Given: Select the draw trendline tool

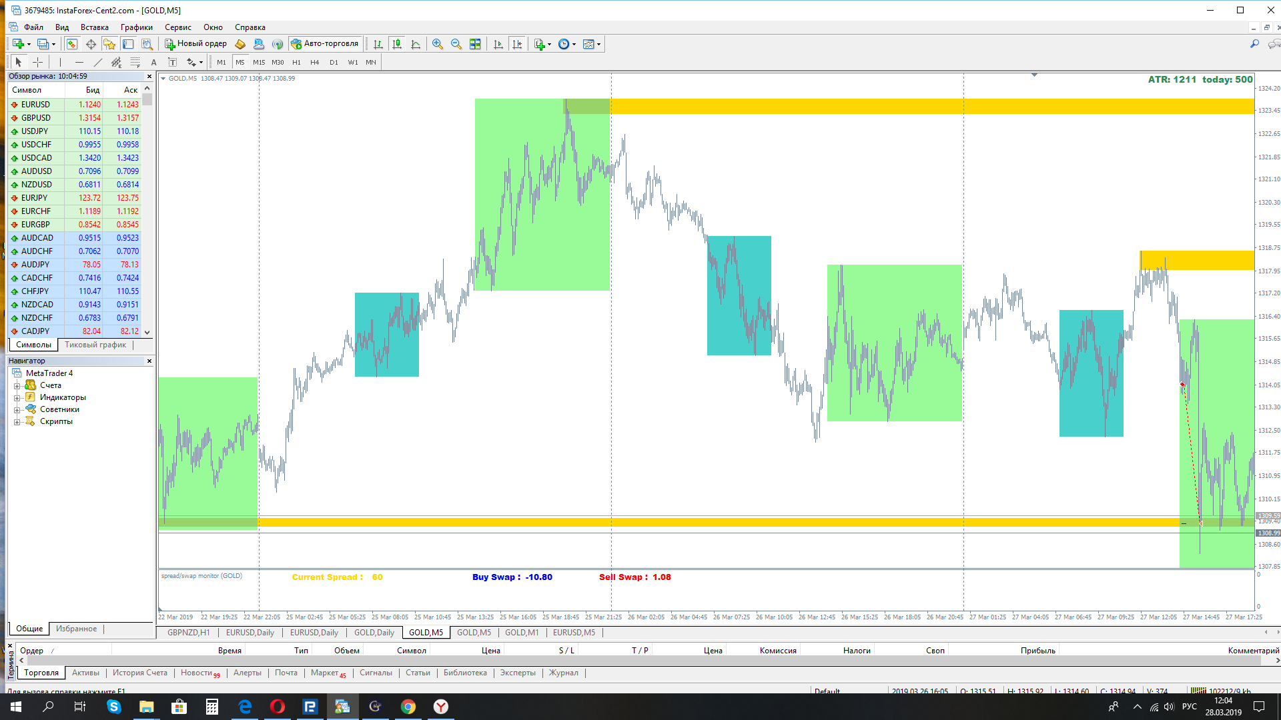Looking at the screenshot, I should [x=98, y=62].
